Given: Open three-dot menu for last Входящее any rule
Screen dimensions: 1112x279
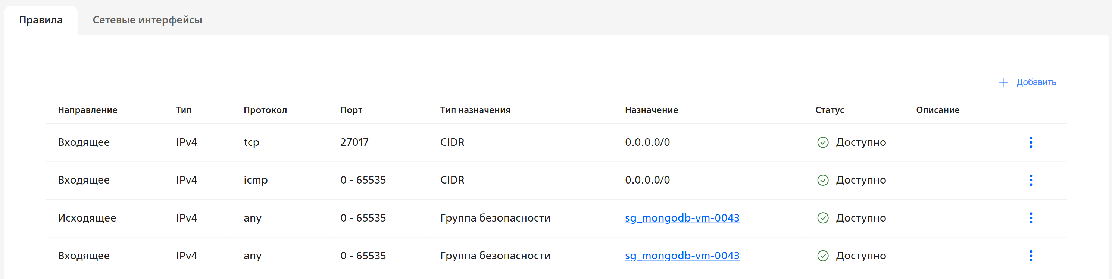Looking at the screenshot, I should [x=1030, y=256].
